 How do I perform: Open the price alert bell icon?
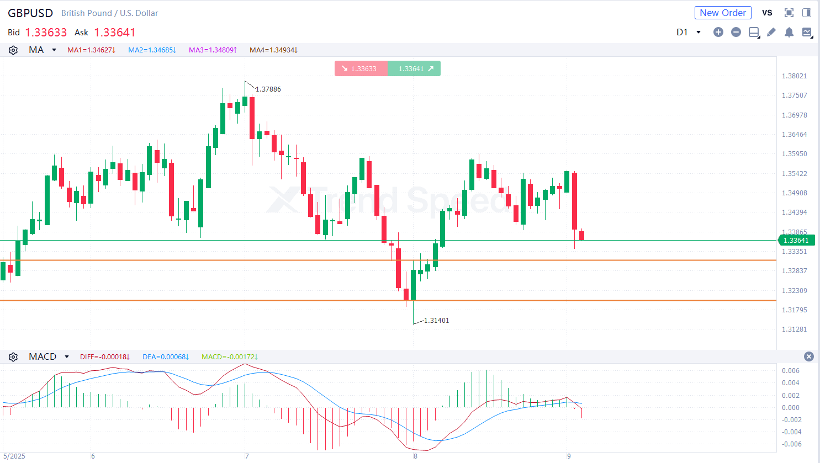[789, 32]
